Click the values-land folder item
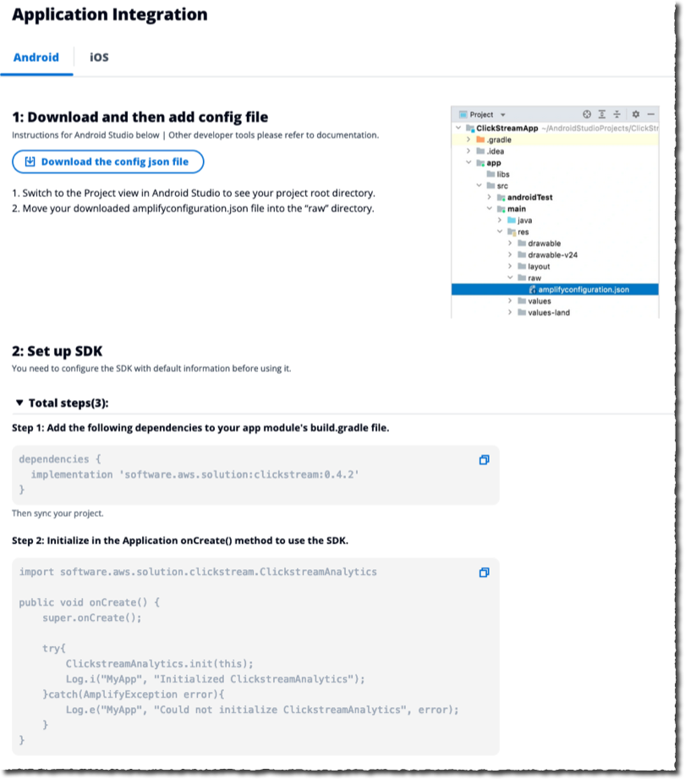This screenshot has width=685, height=779. pos(548,312)
